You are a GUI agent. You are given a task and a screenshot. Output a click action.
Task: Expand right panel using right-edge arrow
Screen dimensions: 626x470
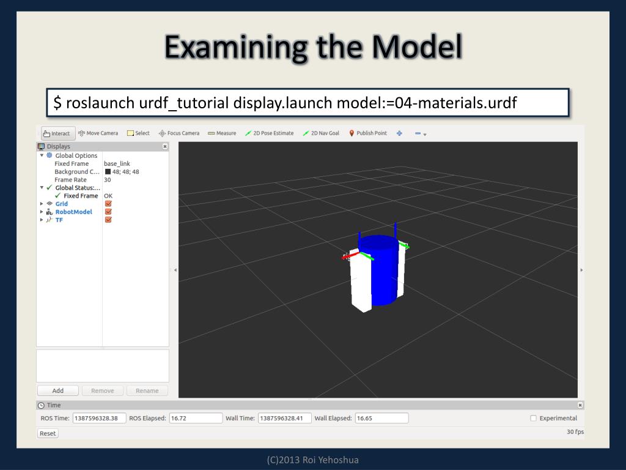(581, 270)
